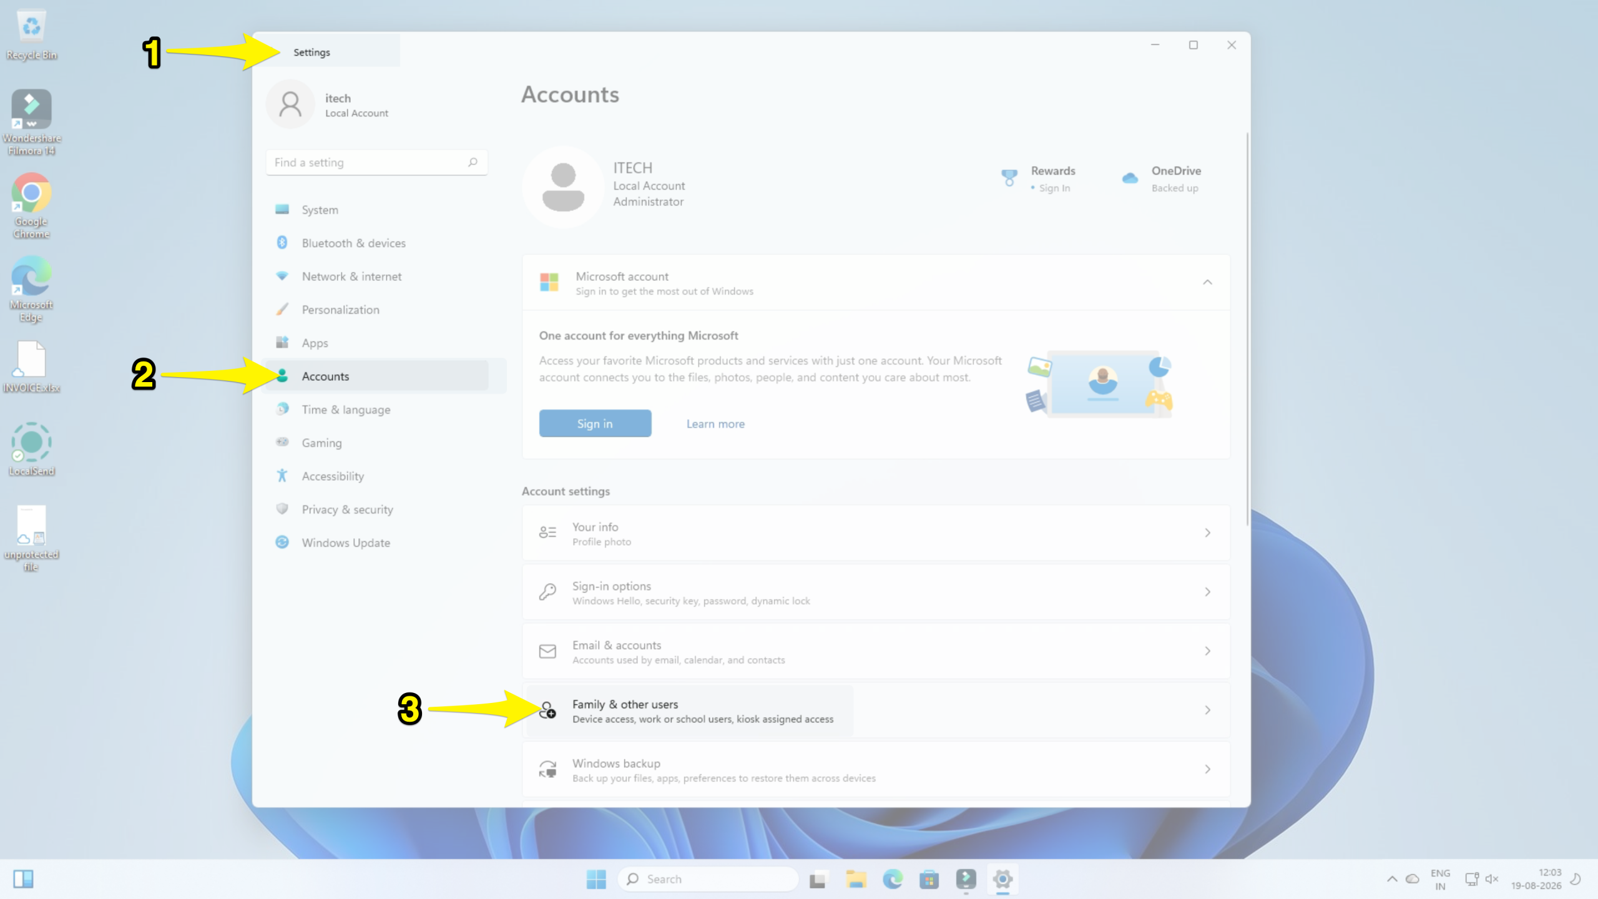Select Google Chrome desktop shortcut

tap(31, 206)
